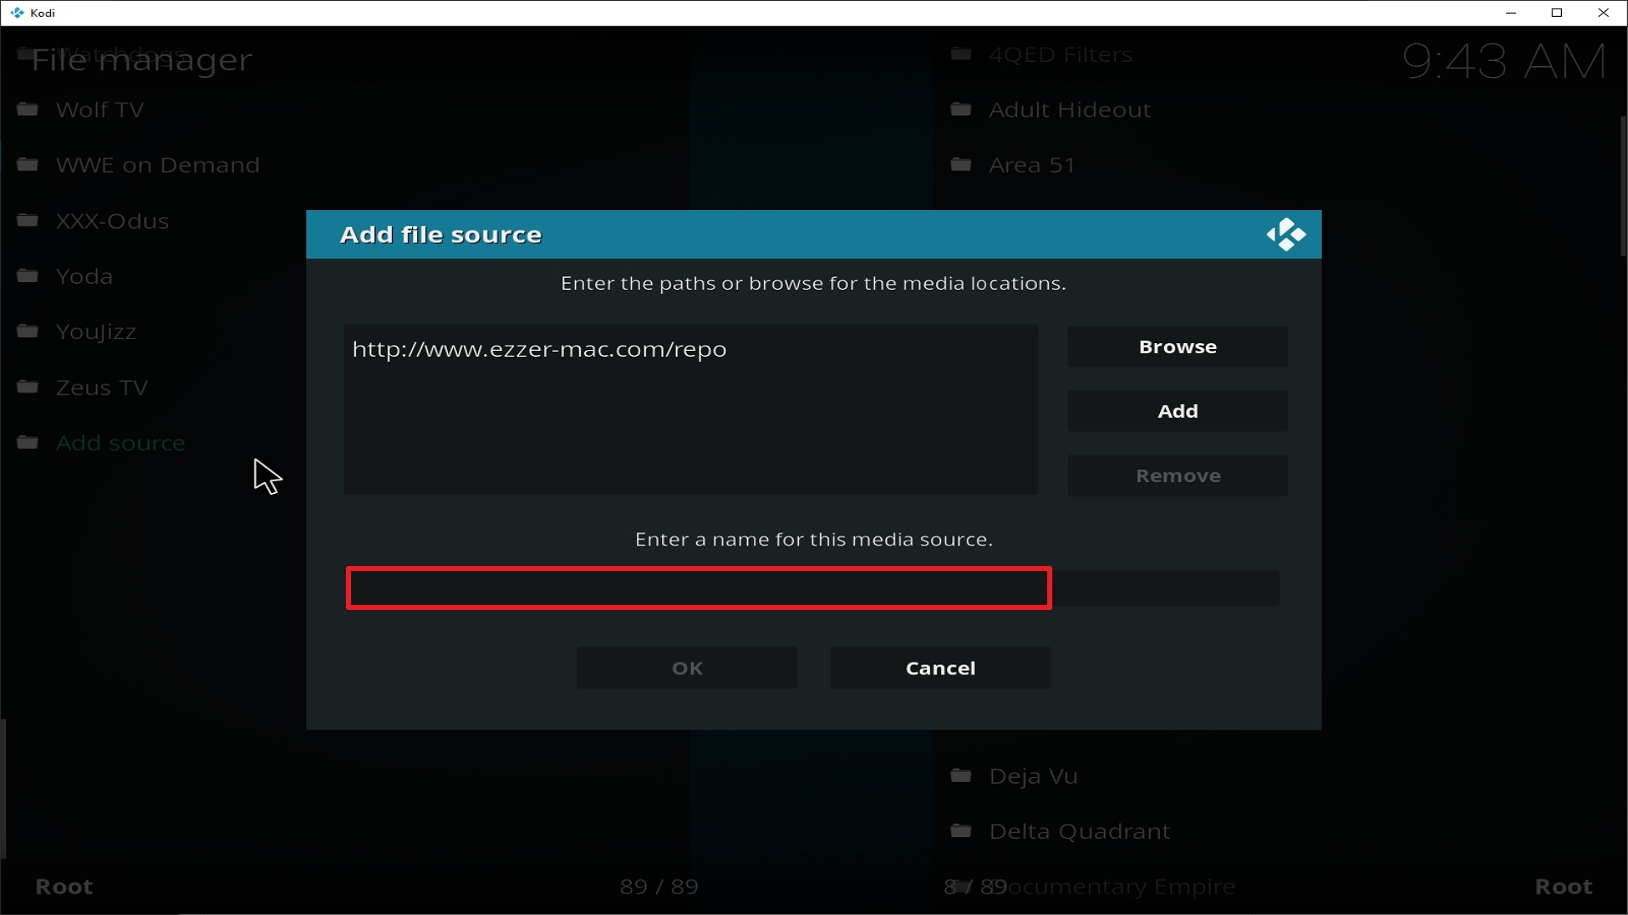Minimize the Kodi window
This screenshot has height=915, width=1628.
click(x=1511, y=13)
